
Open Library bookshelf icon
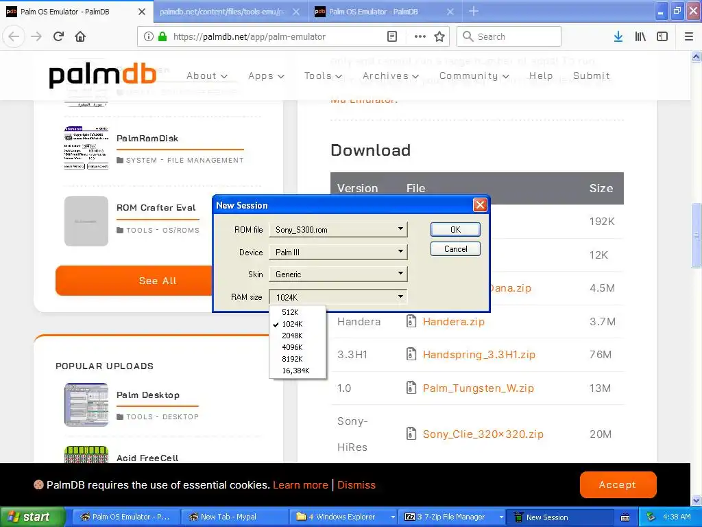[x=640, y=37]
